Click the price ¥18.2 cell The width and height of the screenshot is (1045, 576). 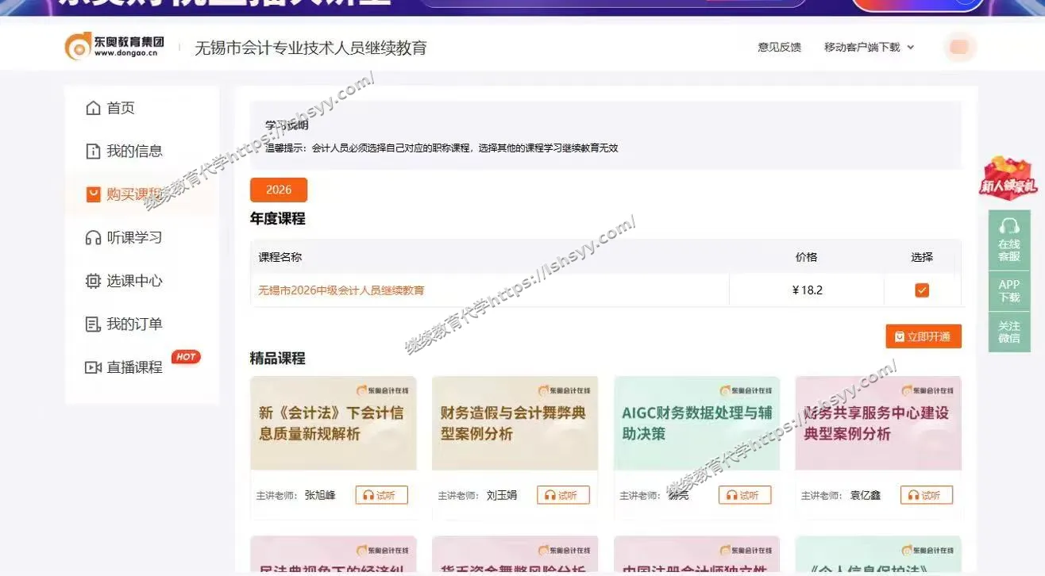click(807, 290)
